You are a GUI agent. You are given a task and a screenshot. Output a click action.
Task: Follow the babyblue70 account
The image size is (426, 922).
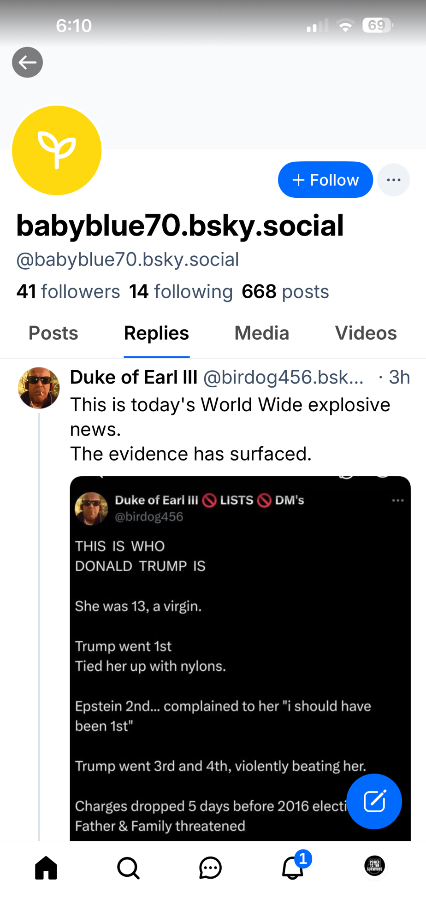[x=325, y=180]
